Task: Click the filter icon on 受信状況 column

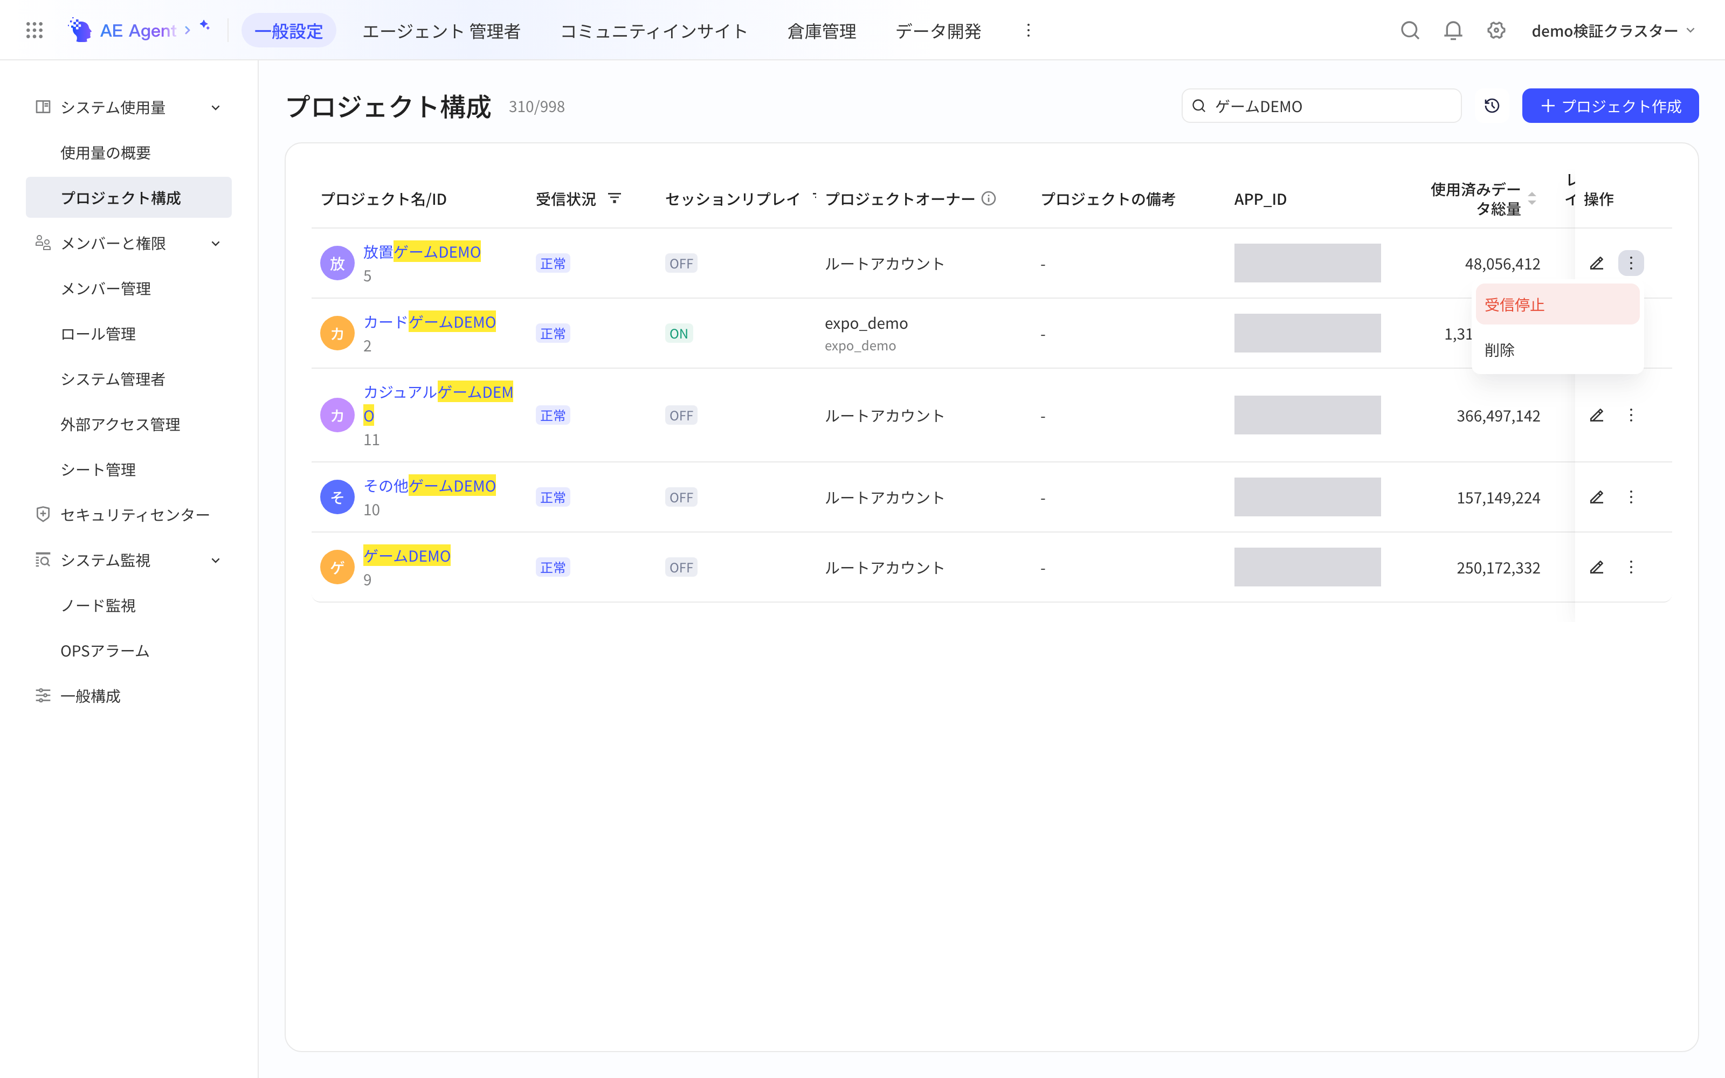Action: (615, 198)
